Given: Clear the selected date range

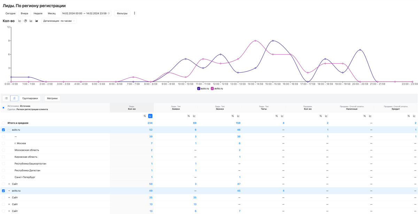Looking at the screenshot, I should (x=109, y=14).
